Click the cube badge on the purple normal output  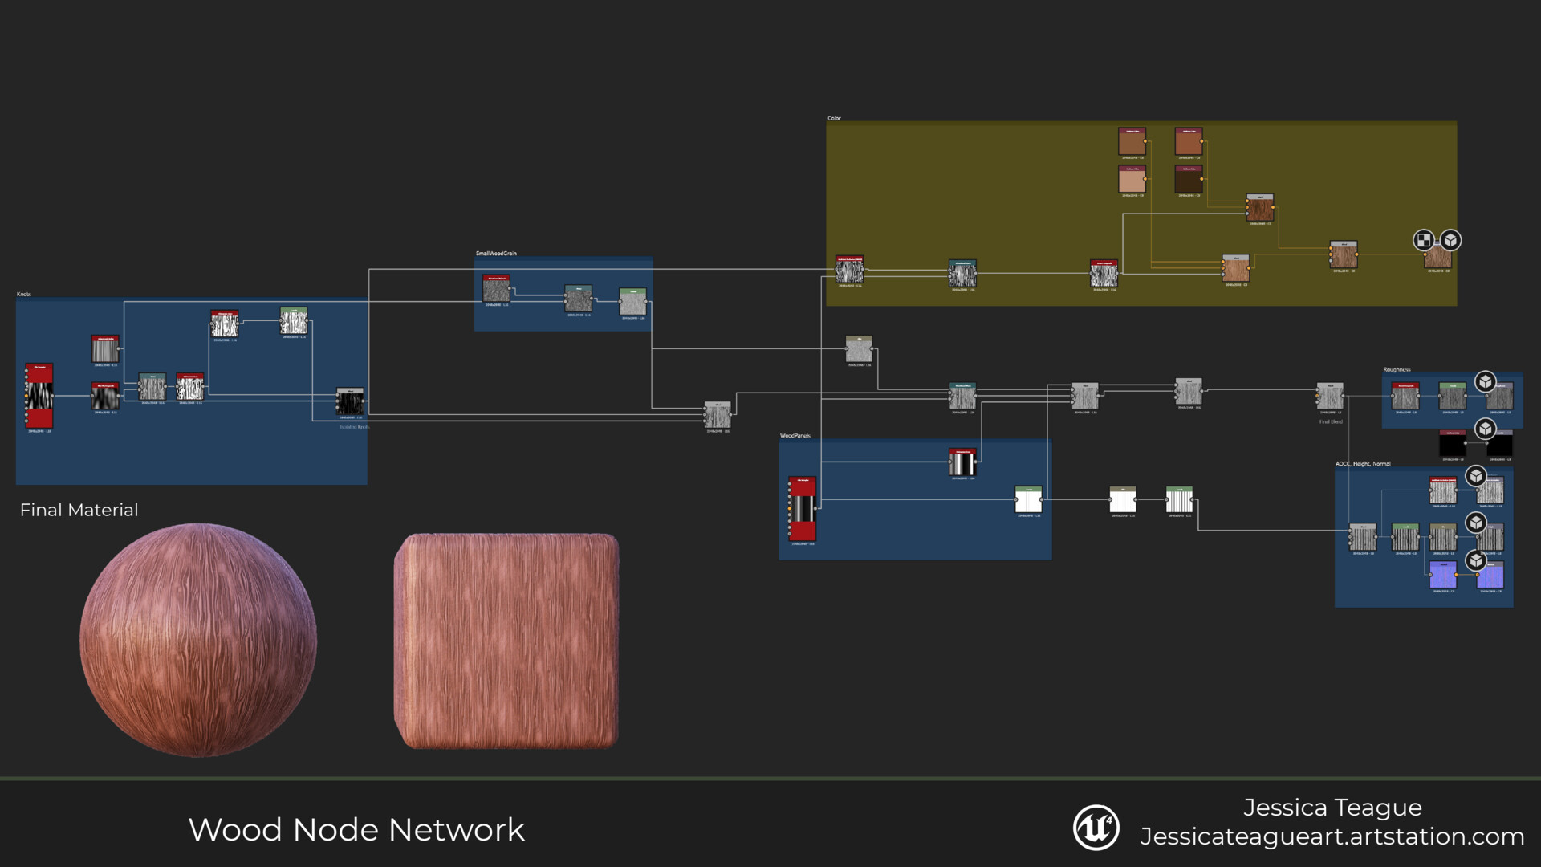click(x=1475, y=560)
